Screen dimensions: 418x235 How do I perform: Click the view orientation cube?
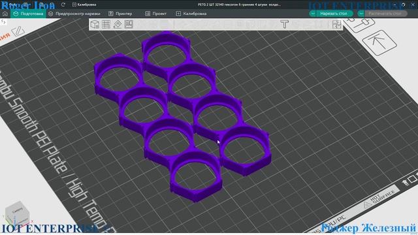click(17, 213)
